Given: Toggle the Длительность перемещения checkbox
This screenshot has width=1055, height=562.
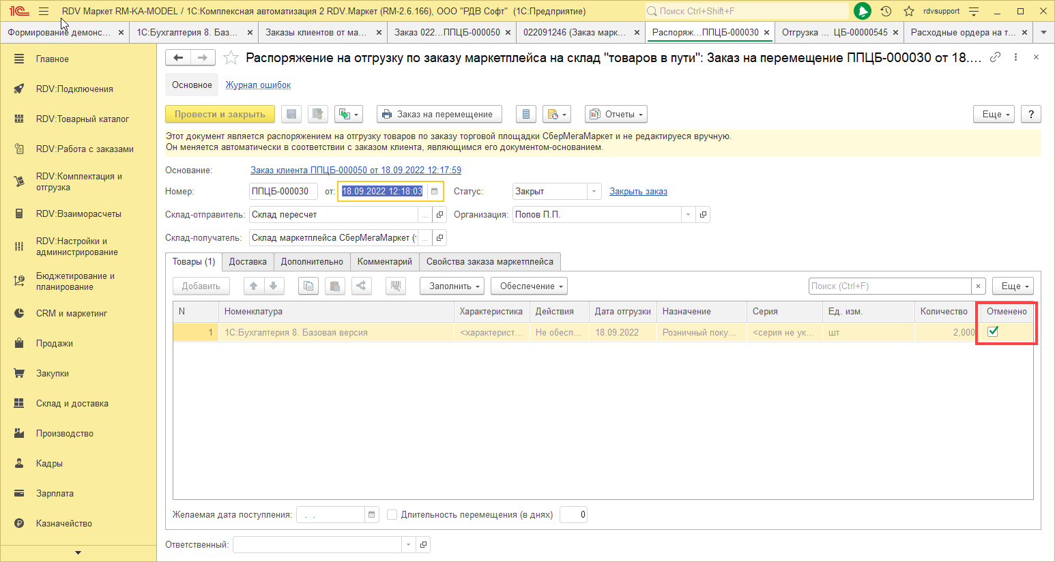Looking at the screenshot, I should pyautogui.click(x=392, y=515).
